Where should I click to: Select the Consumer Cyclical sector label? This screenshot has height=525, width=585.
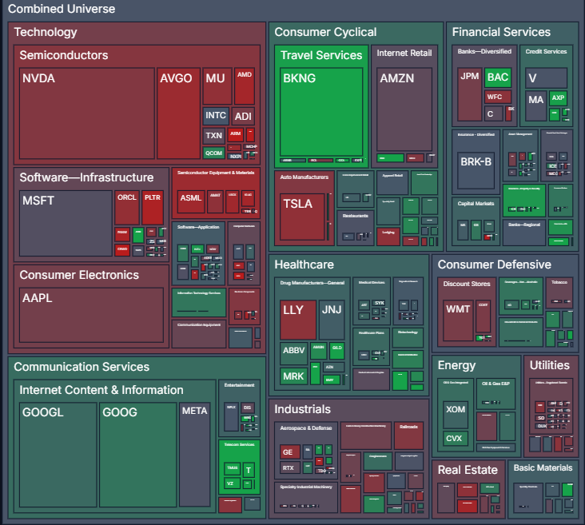pyautogui.click(x=325, y=32)
